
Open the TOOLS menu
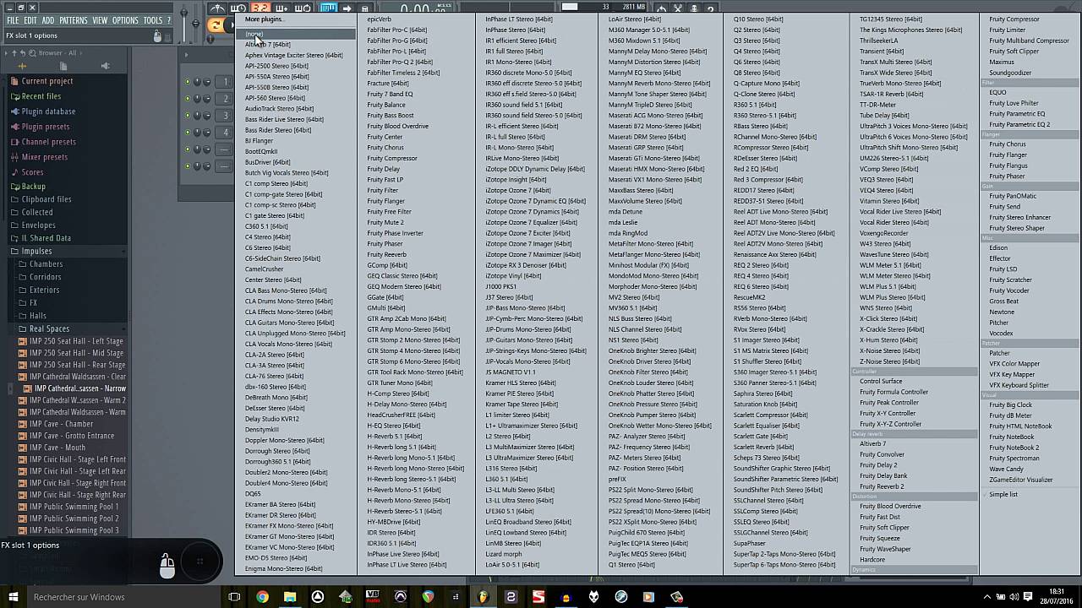point(153,20)
